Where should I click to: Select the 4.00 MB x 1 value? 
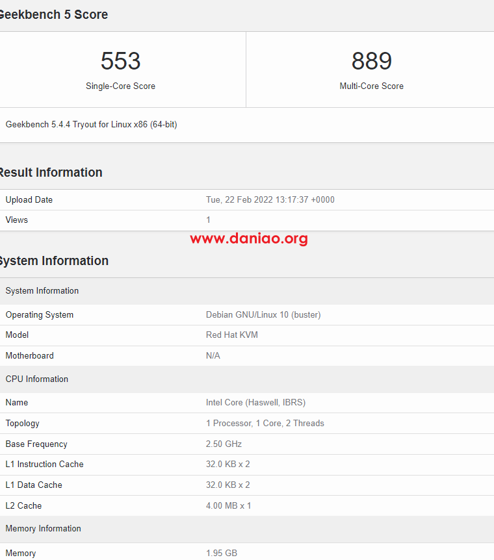point(228,505)
